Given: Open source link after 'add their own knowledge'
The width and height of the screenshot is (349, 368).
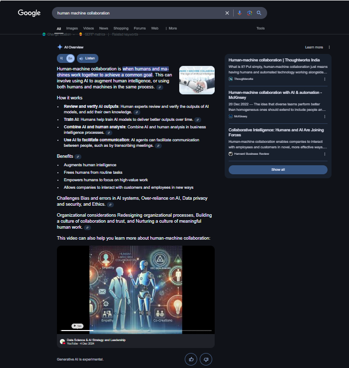Looking at the screenshot, I should (x=137, y=112).
